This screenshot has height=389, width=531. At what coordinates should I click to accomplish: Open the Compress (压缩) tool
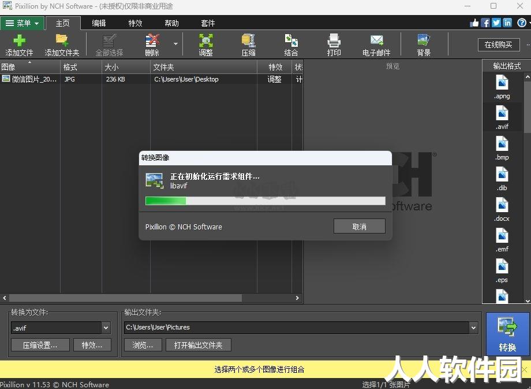pos(248,45)
